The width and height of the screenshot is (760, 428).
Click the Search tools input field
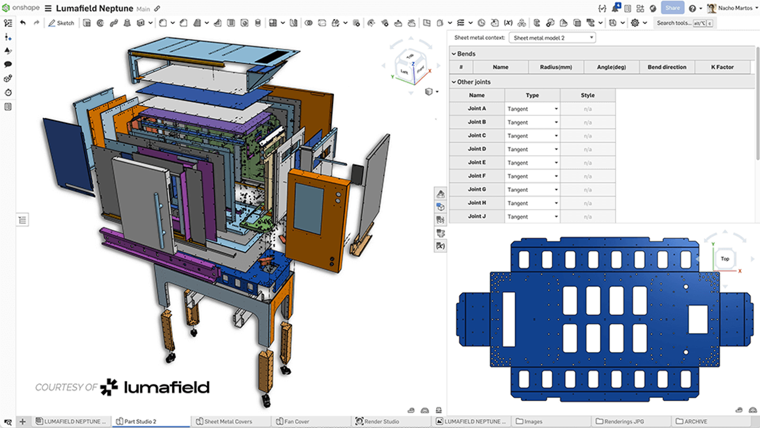click(x=678, y=22)
